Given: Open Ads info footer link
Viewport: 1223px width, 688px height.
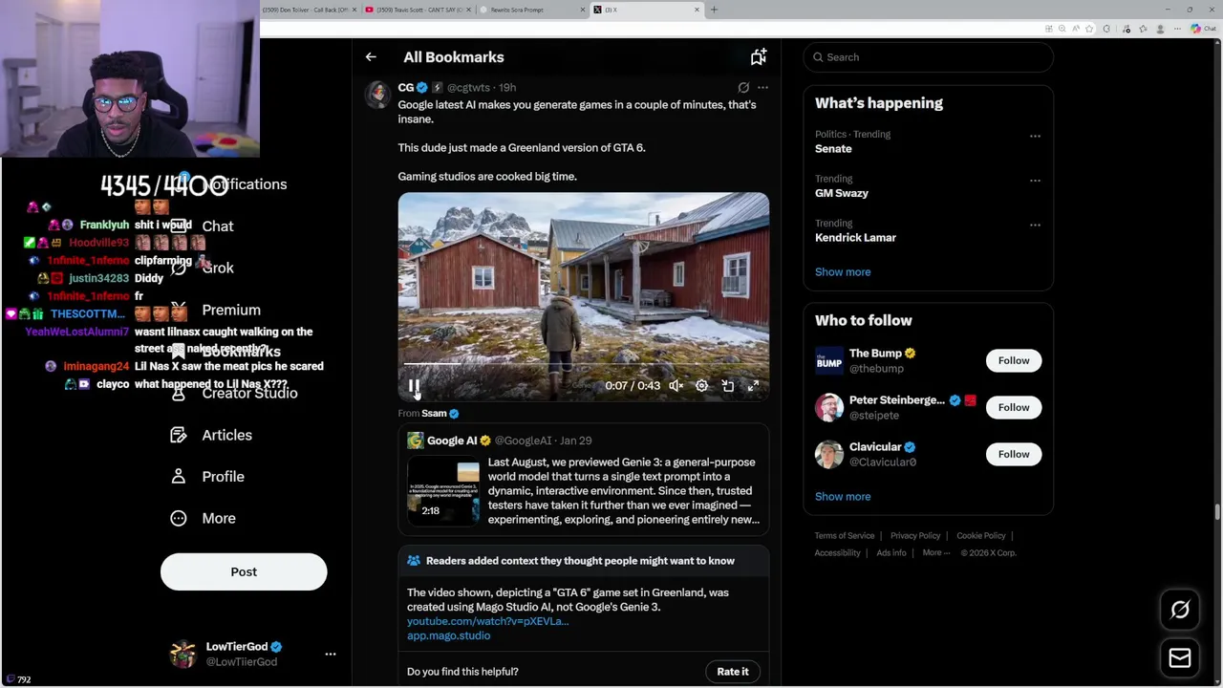Looking at the screenshot, I should coord(891,553).
